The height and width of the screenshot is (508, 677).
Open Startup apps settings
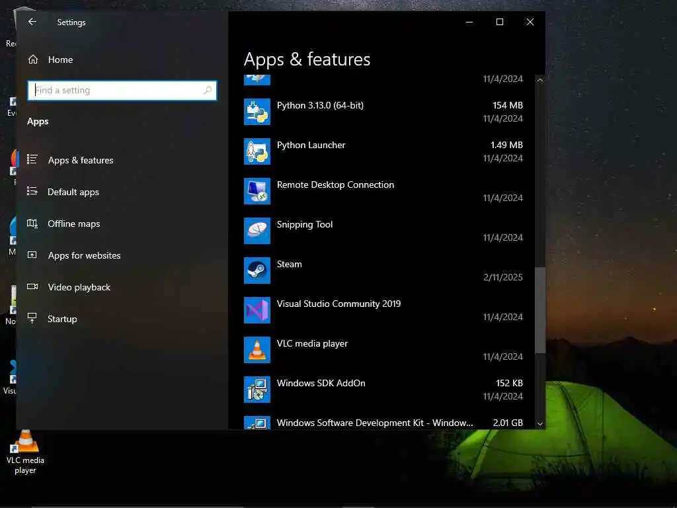coord(62,319)
